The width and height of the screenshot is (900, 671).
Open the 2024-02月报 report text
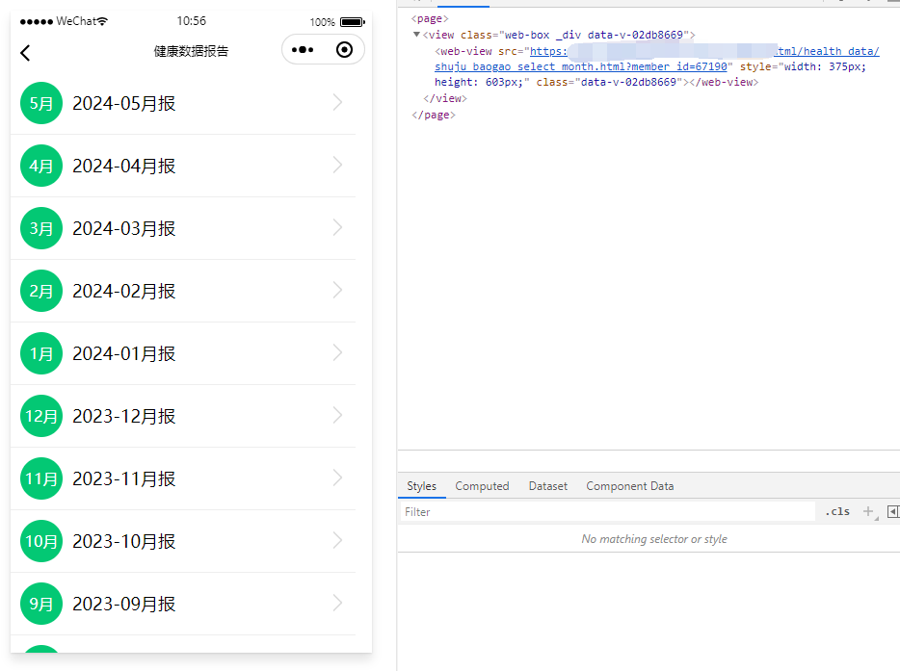[124, 291]
